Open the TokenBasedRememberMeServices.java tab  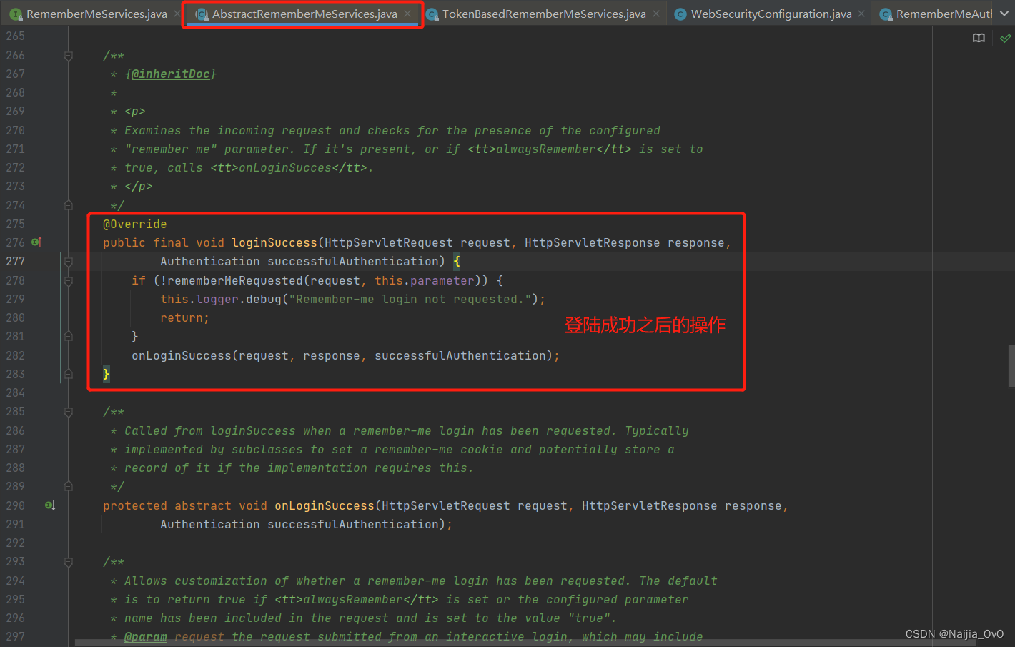tap(544, 14)
